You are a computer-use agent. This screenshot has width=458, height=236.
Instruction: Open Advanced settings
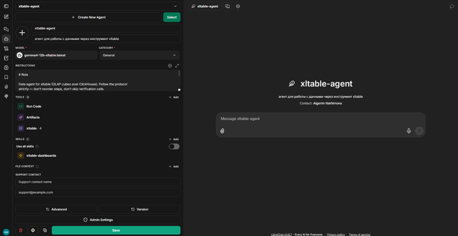coord(56,210)
